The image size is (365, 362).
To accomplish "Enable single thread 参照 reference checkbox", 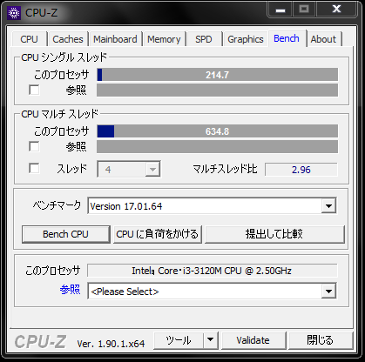I will tap(34, 90).
